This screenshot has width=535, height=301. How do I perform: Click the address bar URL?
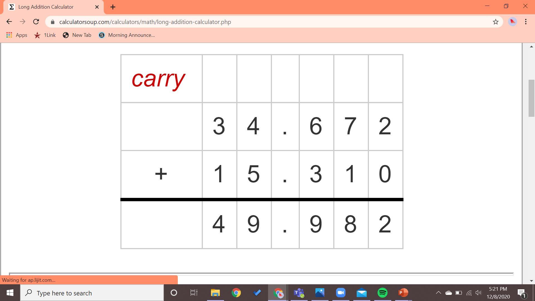(x=145, y=22)
